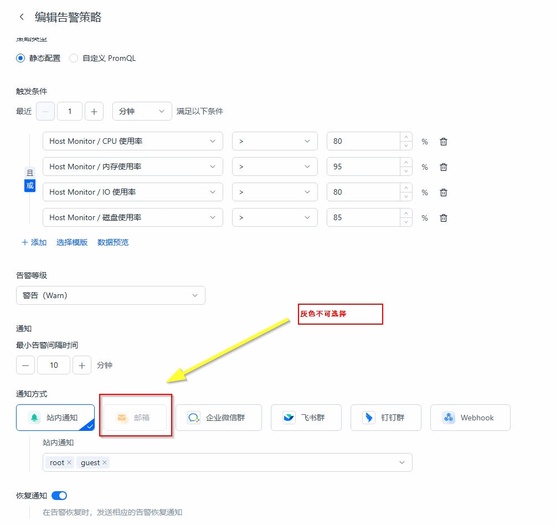The image size is (556, 526).
Task: Select the 企业微信群 notification method
Action: coord(219,418)
